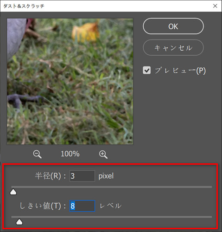Click the filter preview image
222x232 pixels.
pos(70,82)
